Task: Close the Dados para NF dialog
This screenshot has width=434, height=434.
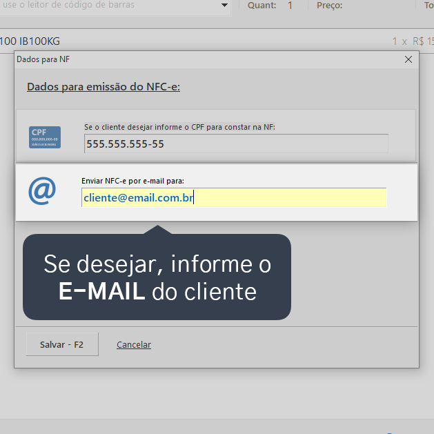Action: tap(408, 59)
